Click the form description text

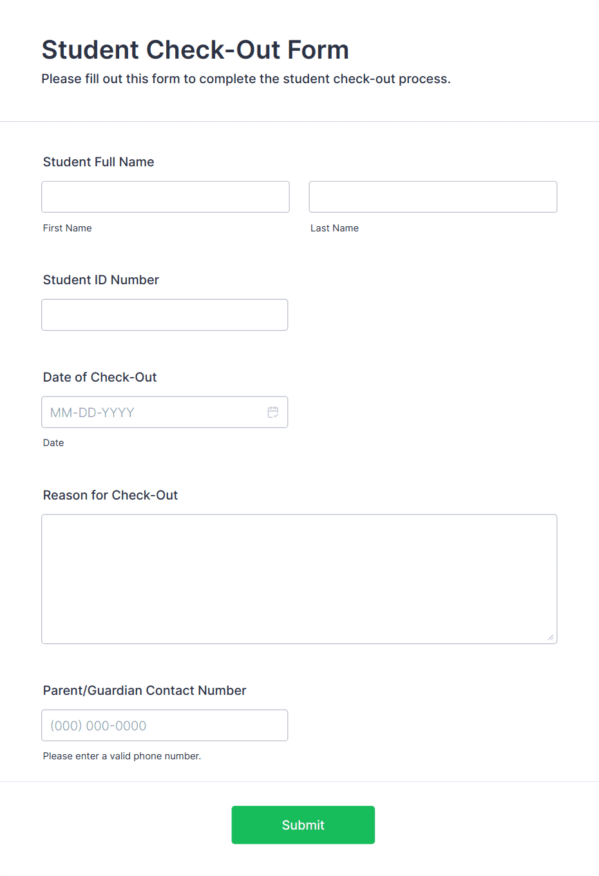(246, 79)
